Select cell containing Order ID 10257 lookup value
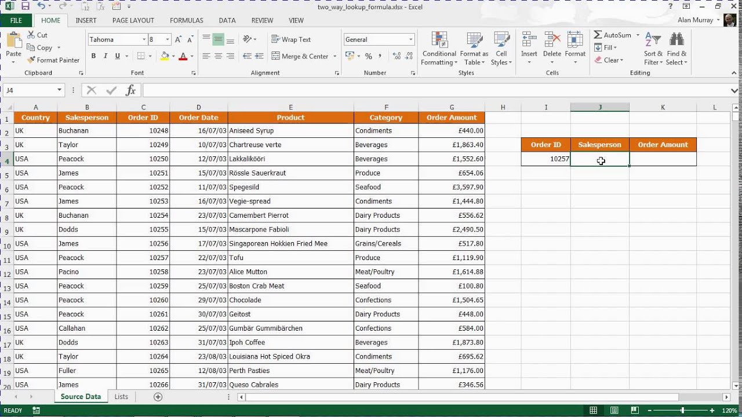The height and width of the screenshot is (417, 742). (545, 159)
